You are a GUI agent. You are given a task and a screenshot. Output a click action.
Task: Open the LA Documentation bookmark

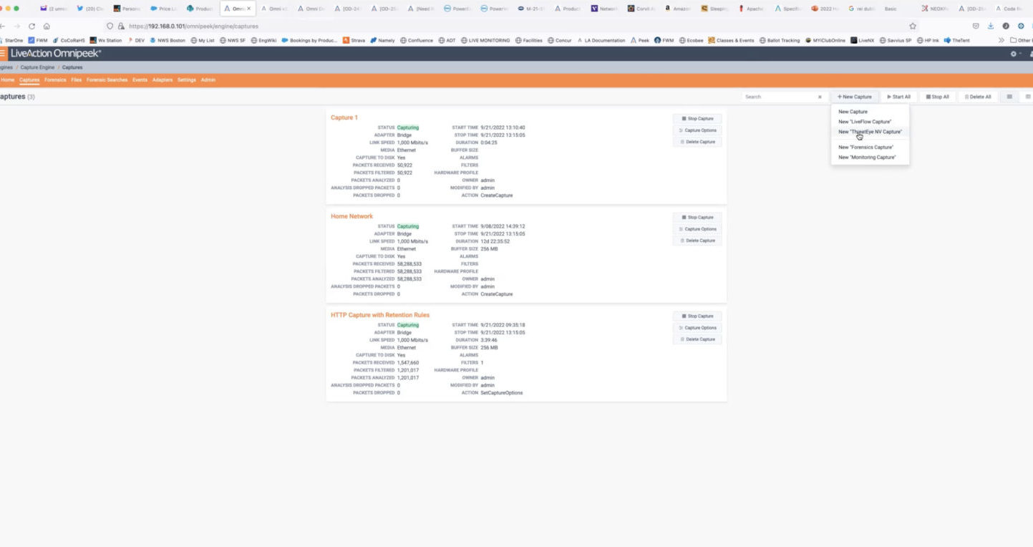click(601, 41)
